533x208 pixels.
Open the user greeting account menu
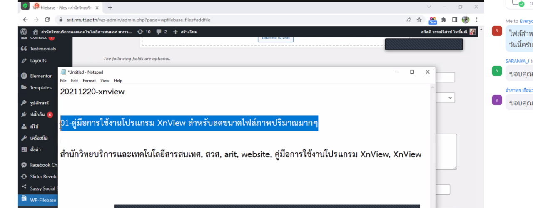(448, 32)
